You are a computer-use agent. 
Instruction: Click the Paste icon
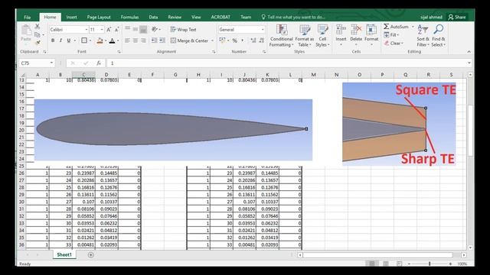[26, 31]
